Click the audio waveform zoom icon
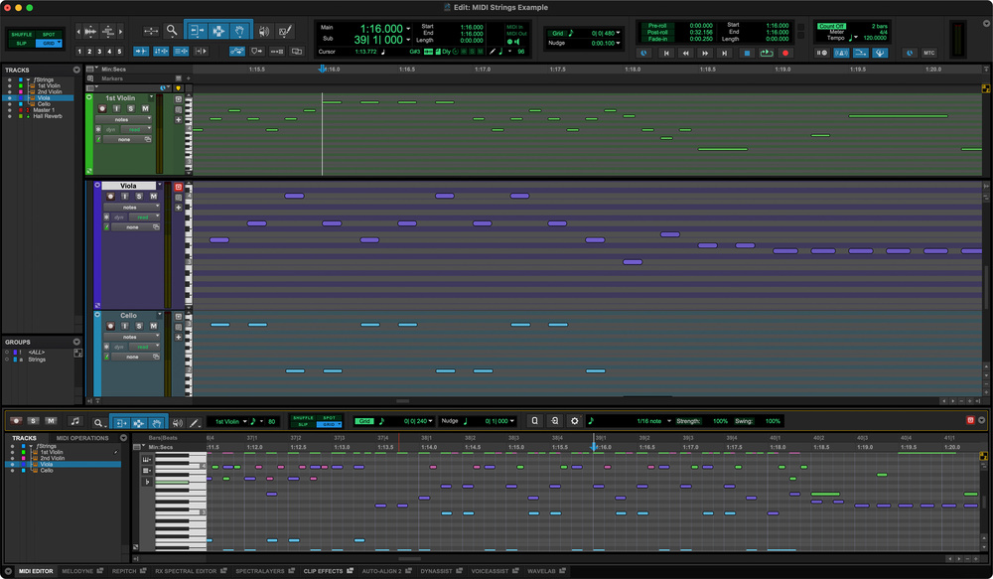The image size is (993, 579). [x=90, y=31]
